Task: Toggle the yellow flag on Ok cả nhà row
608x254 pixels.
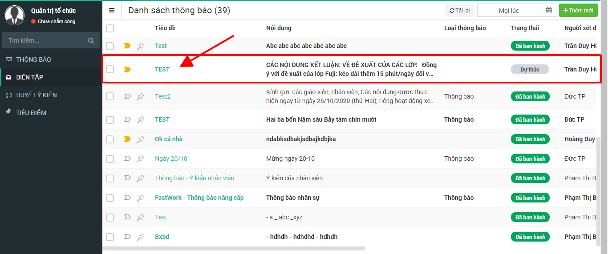Action: pos(127,139)
